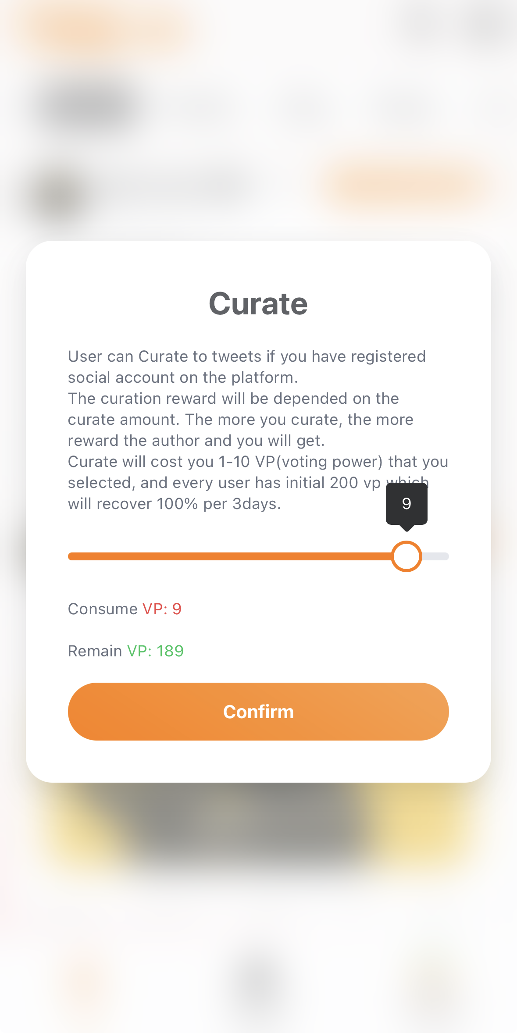The height and width of the screenshot is (1033, 517).
Task: Click the slider's circular orange handle
Action: (406, 556)
